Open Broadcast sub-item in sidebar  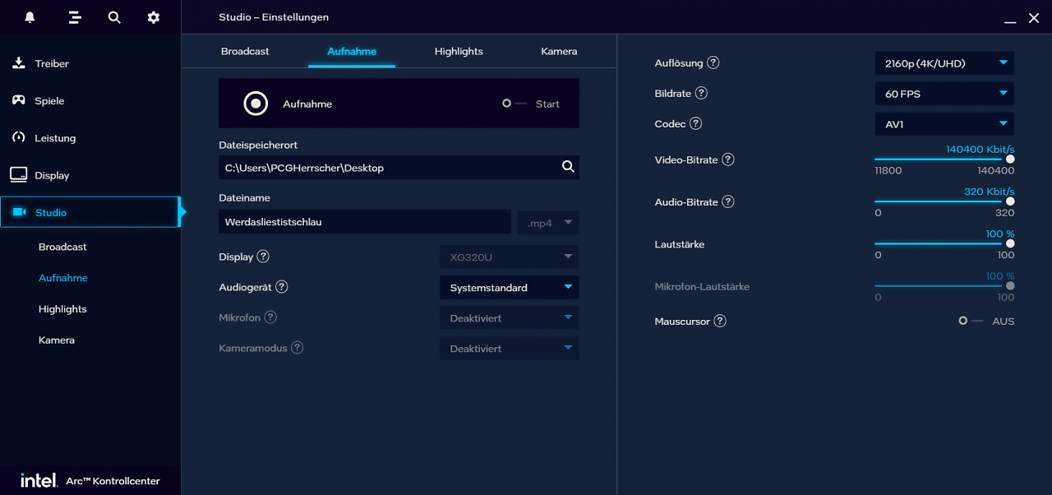click(62, 247)
